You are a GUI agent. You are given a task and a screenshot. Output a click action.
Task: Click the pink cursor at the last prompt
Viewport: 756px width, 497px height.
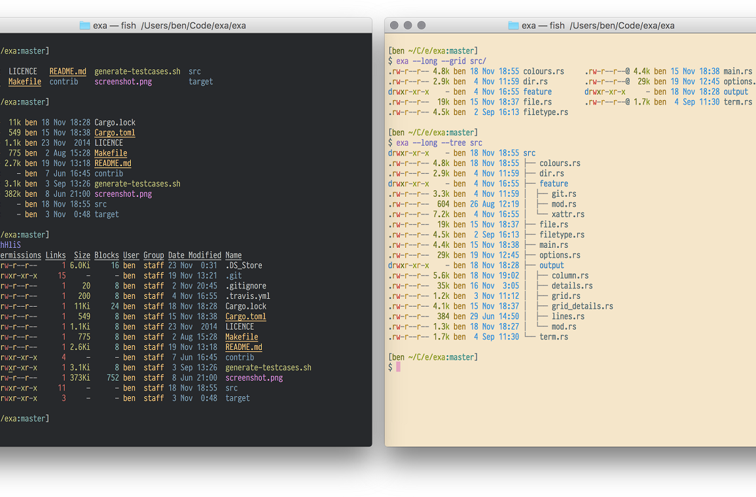[398, 368]
